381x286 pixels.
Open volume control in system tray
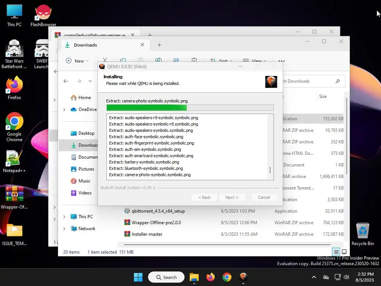point(346,277)
